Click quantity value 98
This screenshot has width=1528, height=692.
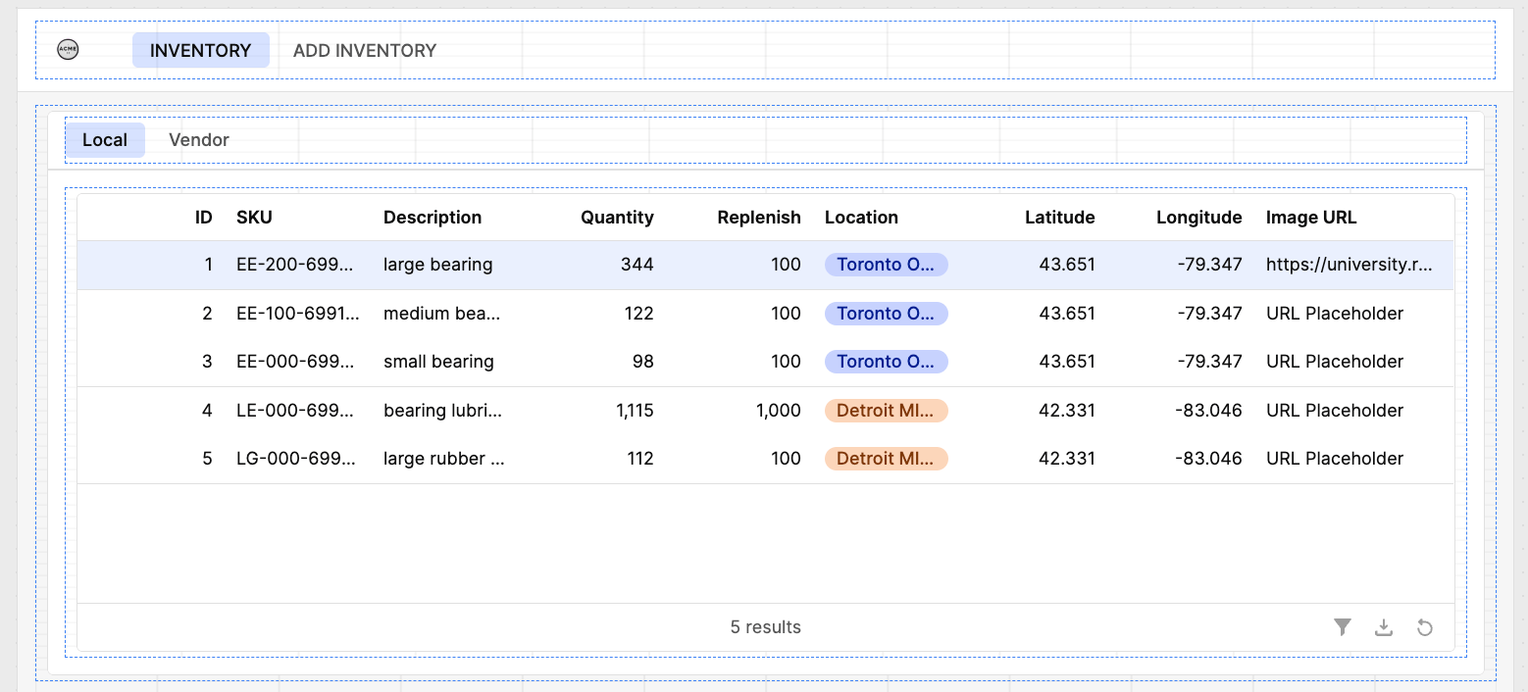pos(643,362)
